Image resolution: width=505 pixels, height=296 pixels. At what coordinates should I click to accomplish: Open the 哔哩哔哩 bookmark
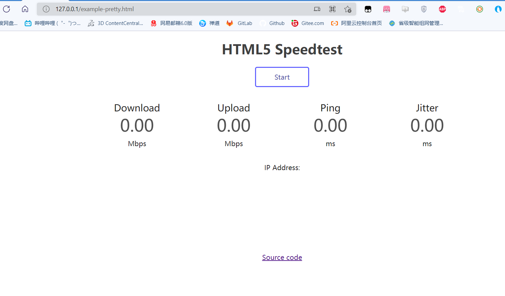(53, 23)
